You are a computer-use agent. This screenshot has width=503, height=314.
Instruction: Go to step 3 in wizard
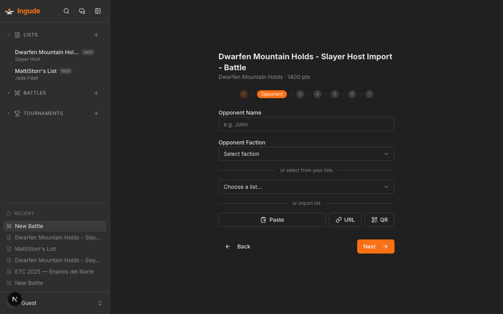click(x=300, y=94)
